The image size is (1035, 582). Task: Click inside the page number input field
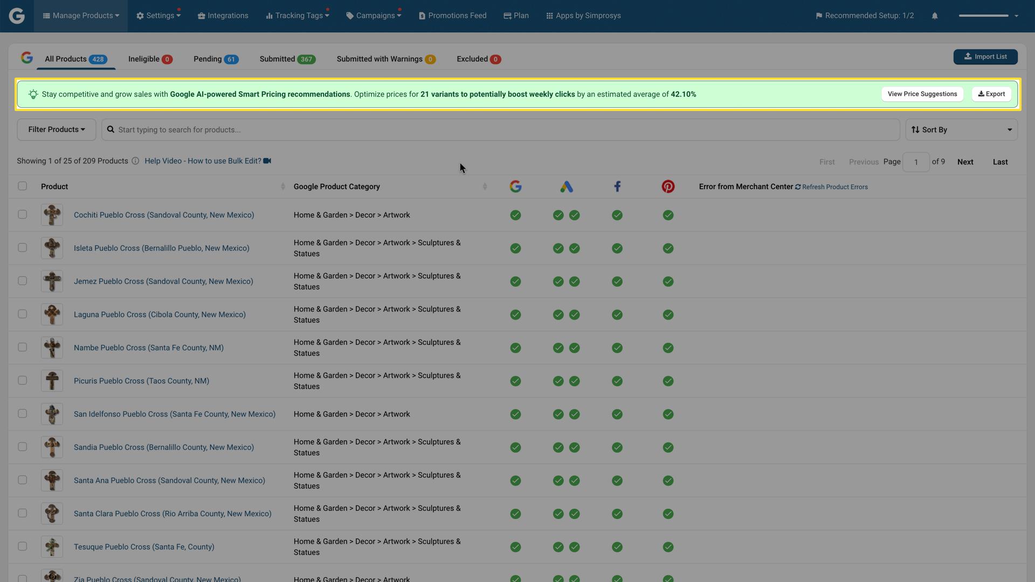916,162
